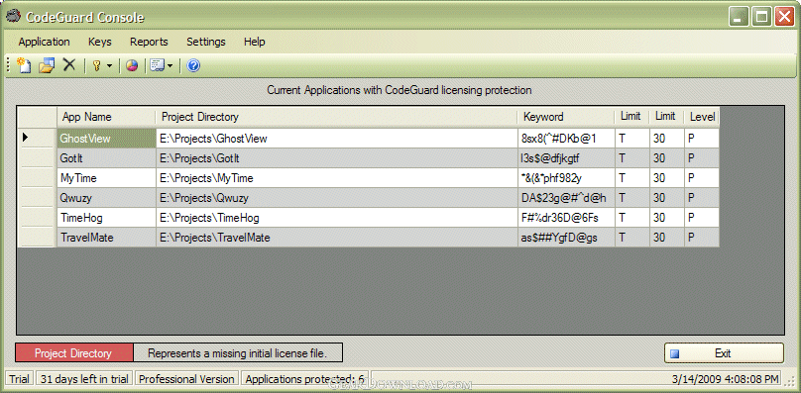801x393 pixels.
Task: Click the date and time in status bar
Action: click(726, 379)
